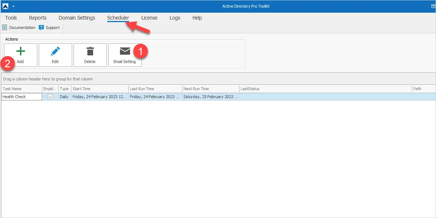Select the Scheduler tab

tap(118, 18)
